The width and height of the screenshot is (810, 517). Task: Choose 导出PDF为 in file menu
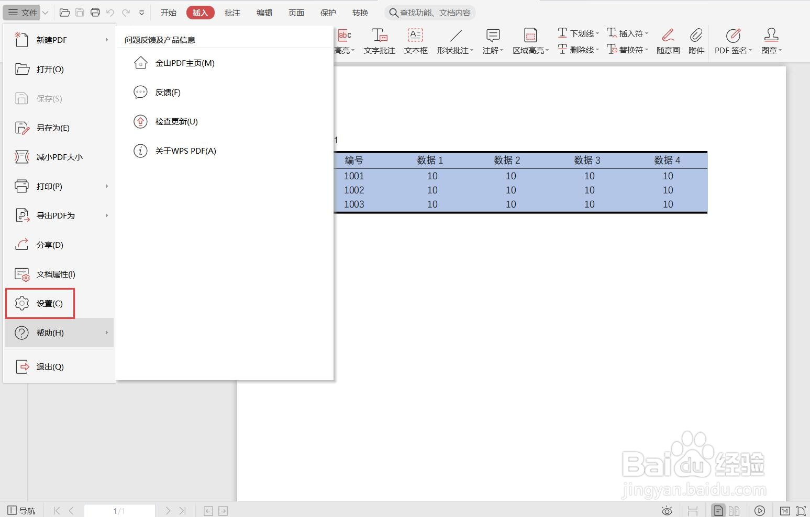pyautogui.click(x=59, y=215)
